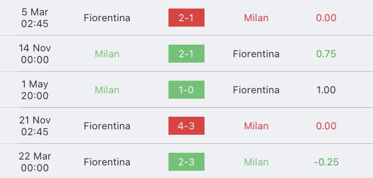The image size is (373, 178).
Task: Select green Milan name in 14 Nov row
Action: (x=107, y=54)
